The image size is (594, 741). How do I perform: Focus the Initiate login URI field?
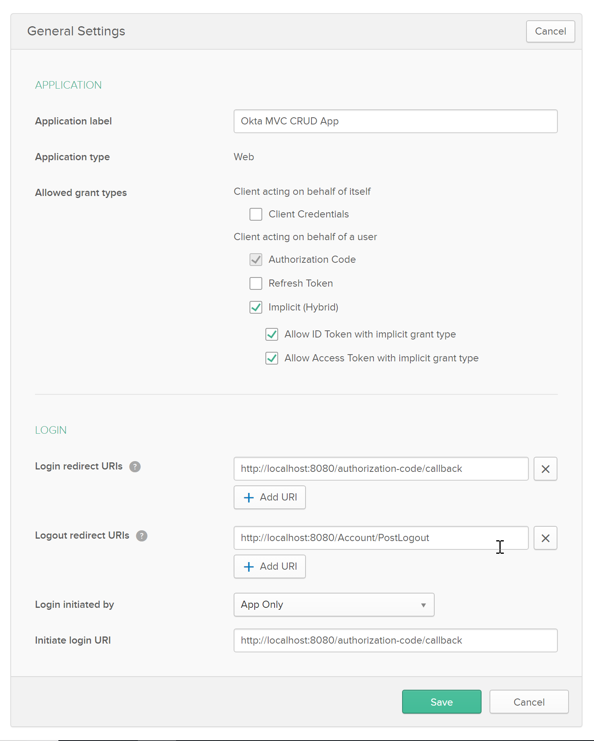(395, 640)
